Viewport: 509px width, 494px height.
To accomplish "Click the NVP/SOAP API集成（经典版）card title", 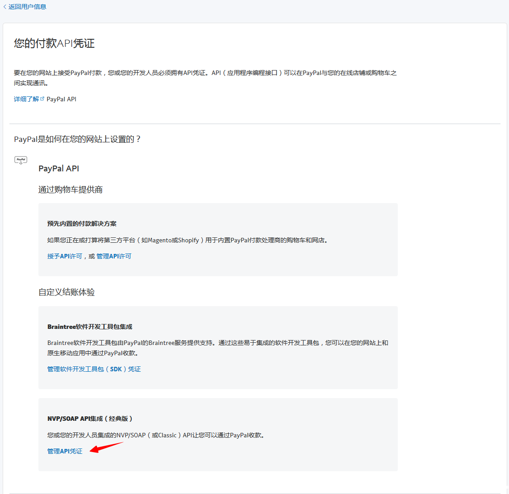I will tap(90, 419).
